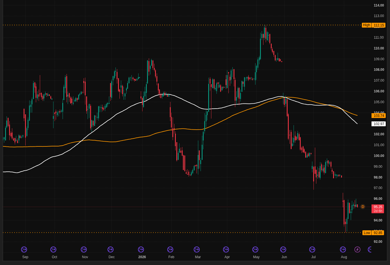Viewport: 390px width, 265px height.
Task: Click the orange D marker beside current price
Action: 363,207
